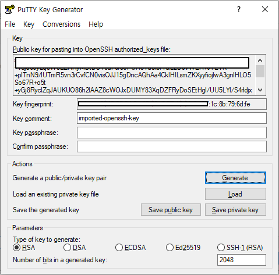The image size is (279, 275).
Task: Select the Ed25519 key type
Action: [183, 248]
